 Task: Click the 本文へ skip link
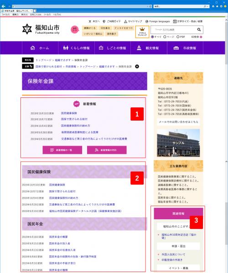point(94,21)
